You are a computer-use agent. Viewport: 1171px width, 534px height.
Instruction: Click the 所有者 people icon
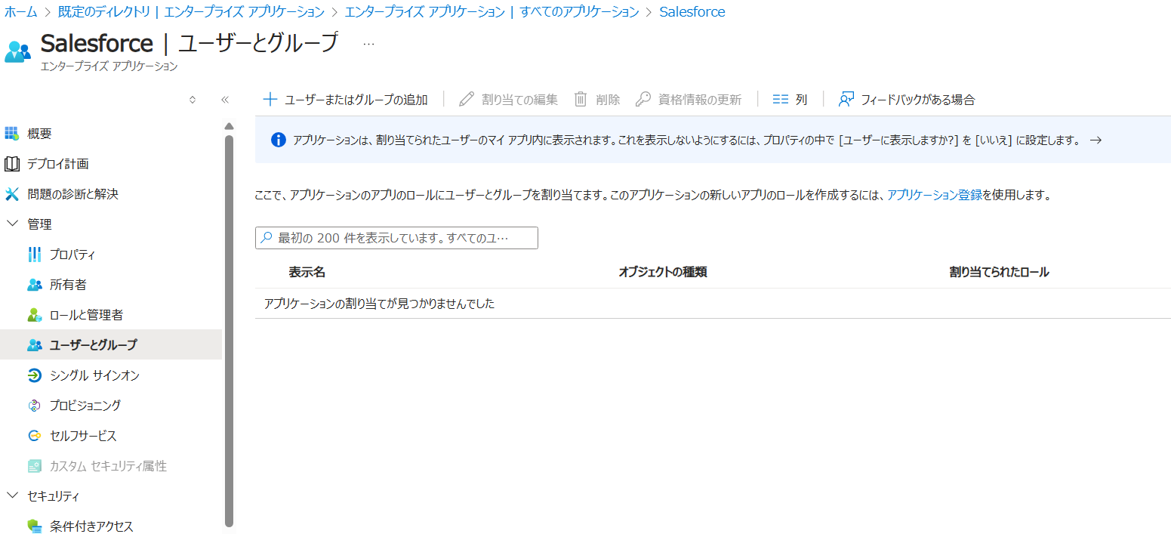tap(34, 285)
